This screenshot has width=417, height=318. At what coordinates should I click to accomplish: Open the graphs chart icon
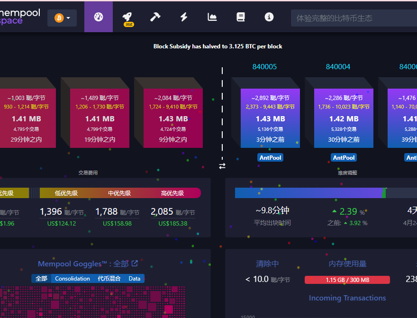pyautogui.click(x=212, y=17)
